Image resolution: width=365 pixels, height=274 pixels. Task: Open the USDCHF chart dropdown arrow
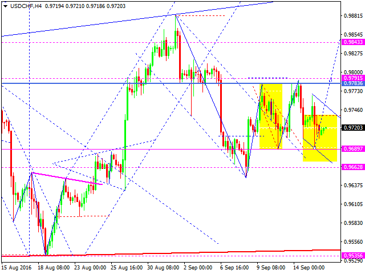[5, 6]
